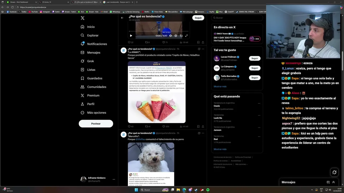344x193 pixels.
Task: Share the video post
Action: pos(203,42)
